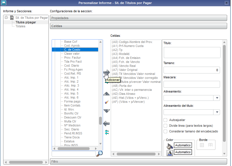The image size is (232, 166).
Task: Select (AD) Dias Atraso cell
Action: pyautogui.click(x=123, y=94)
